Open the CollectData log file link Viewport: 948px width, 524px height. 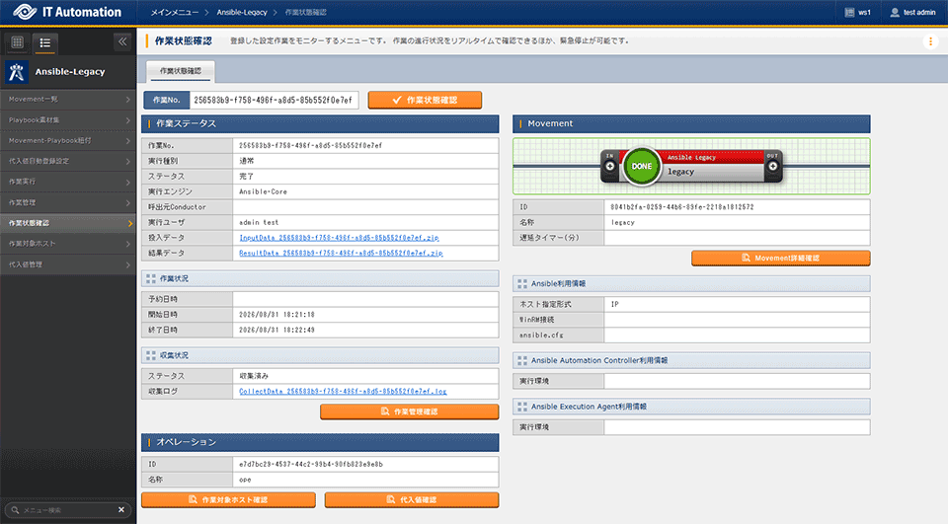tap(343, 391)
